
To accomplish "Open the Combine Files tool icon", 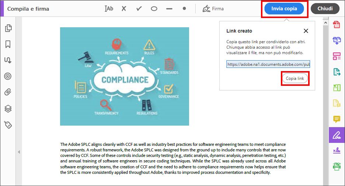I will (x=337, y=41).
